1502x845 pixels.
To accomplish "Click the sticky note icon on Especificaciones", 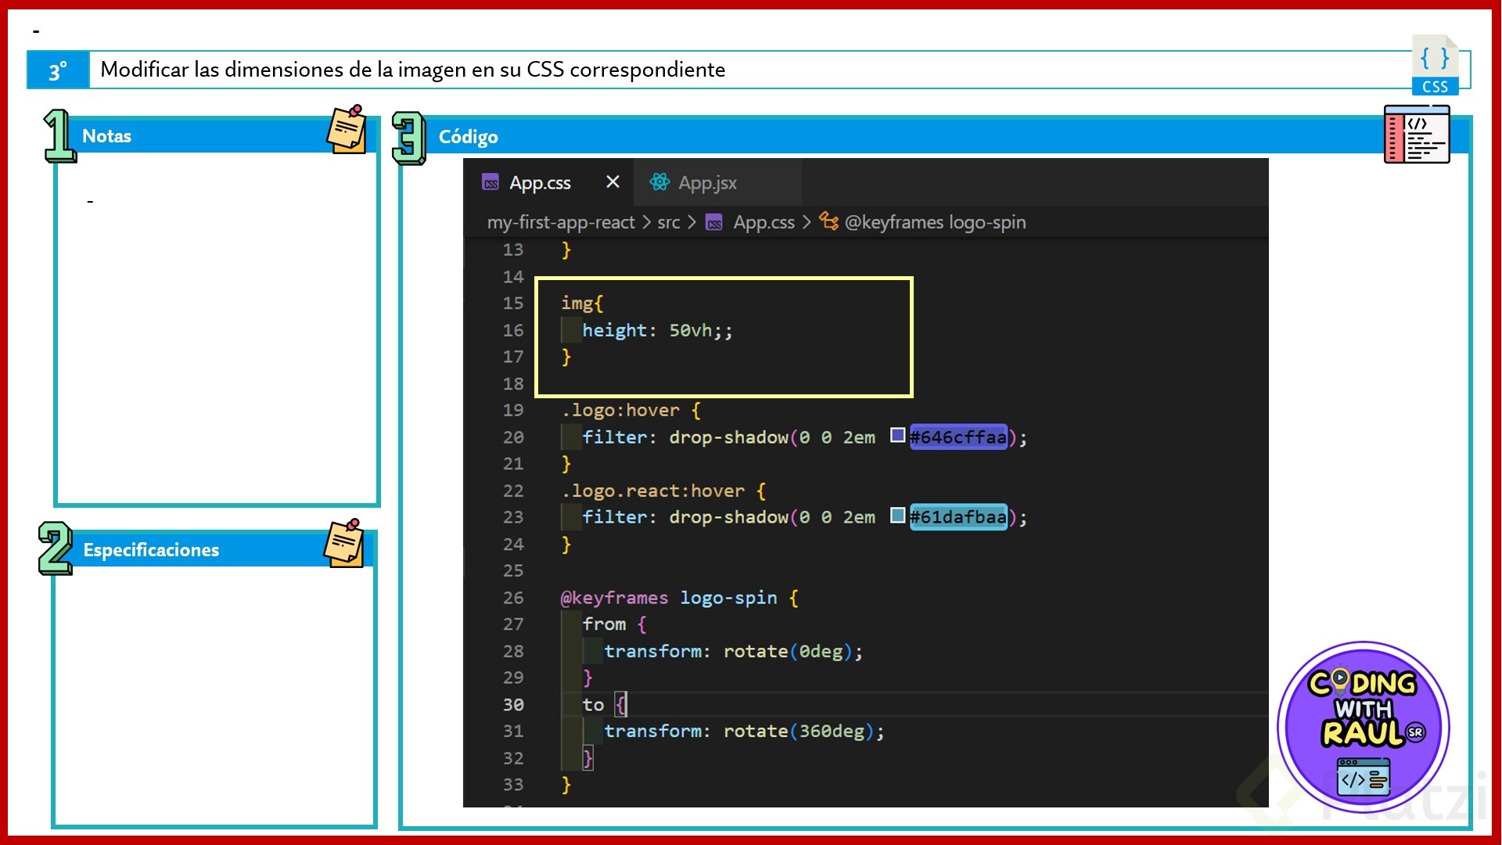I will [345, 543].
